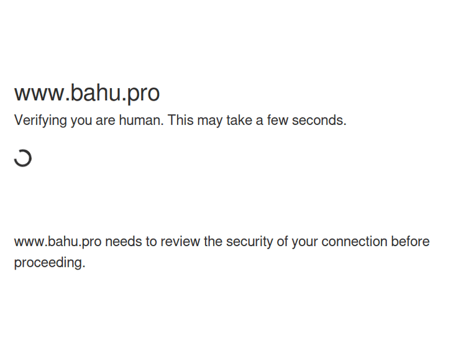
Task: Click the "Verifying you are human" sentence
Action: pyautogui.click(x=88, y=121)
